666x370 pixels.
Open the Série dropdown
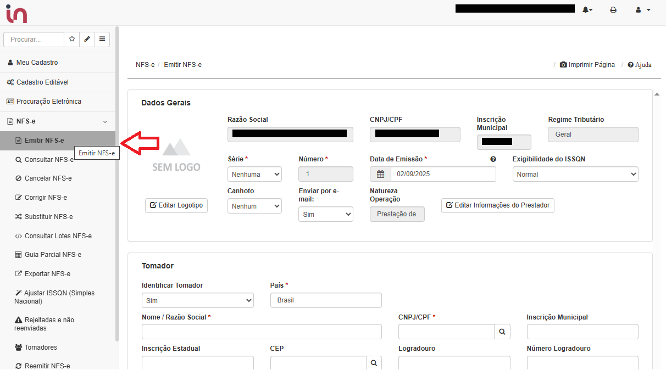(254, 175)
